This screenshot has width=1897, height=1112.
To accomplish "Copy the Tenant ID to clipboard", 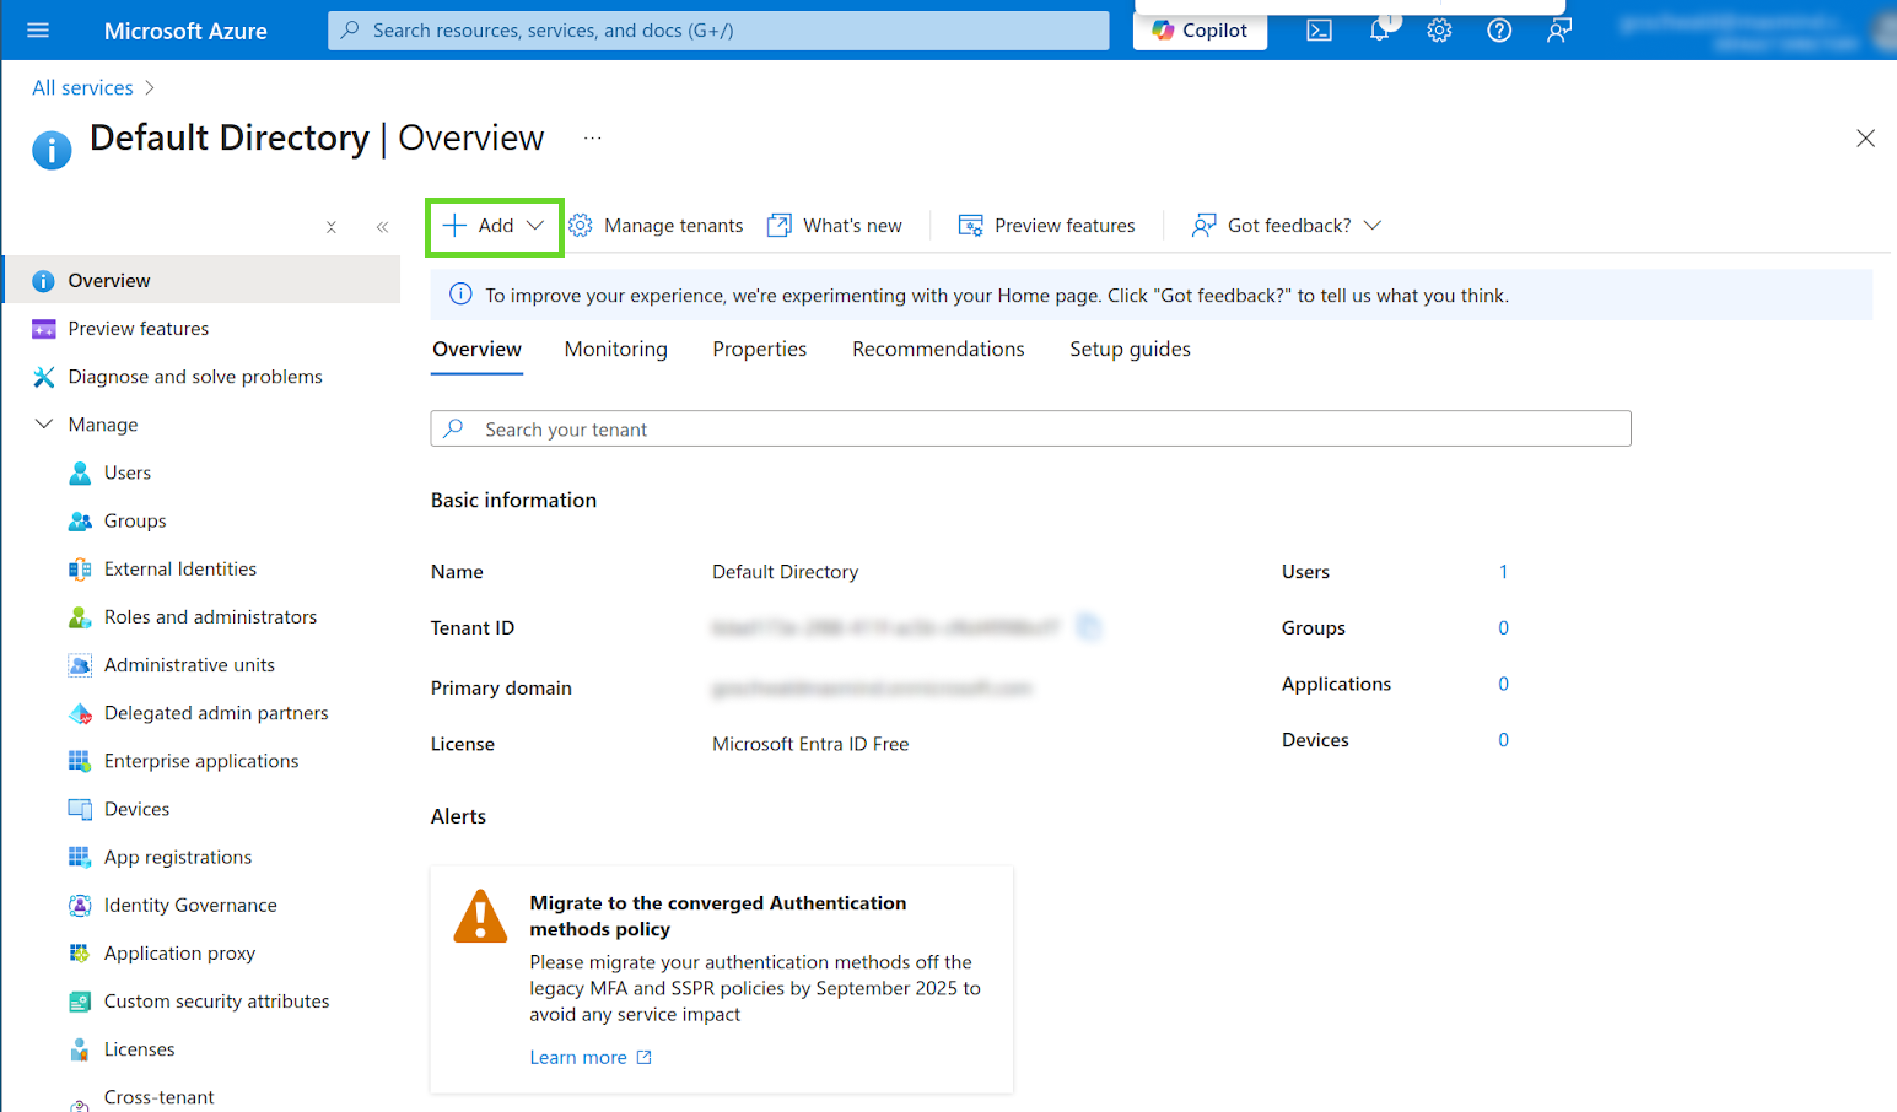I will point(1088,627).
